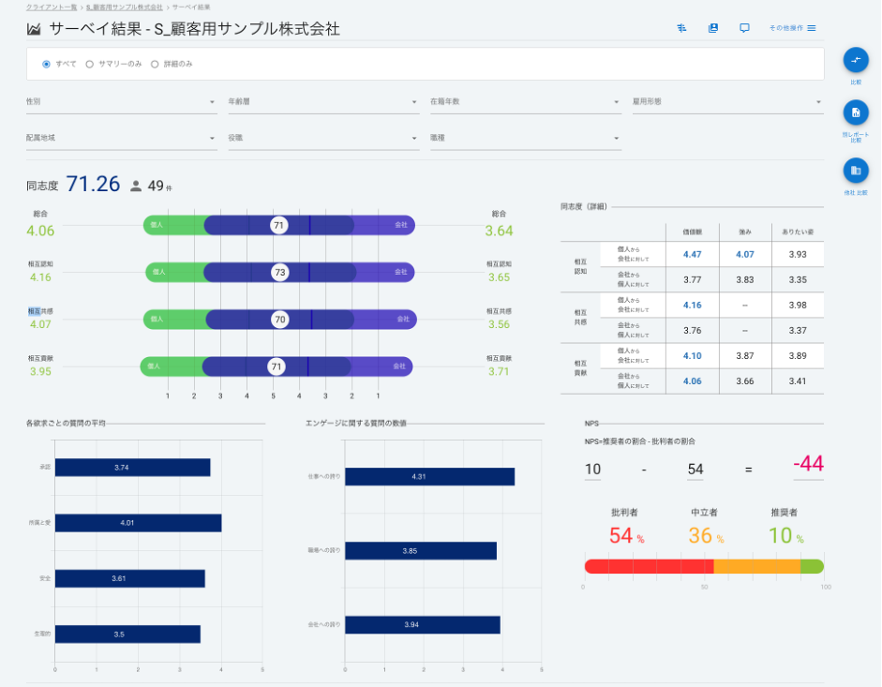Viewport: 882px width, 687px height.
Task: Click the blue 4.47 value in the 同志度 table
Action: [692, 254]
